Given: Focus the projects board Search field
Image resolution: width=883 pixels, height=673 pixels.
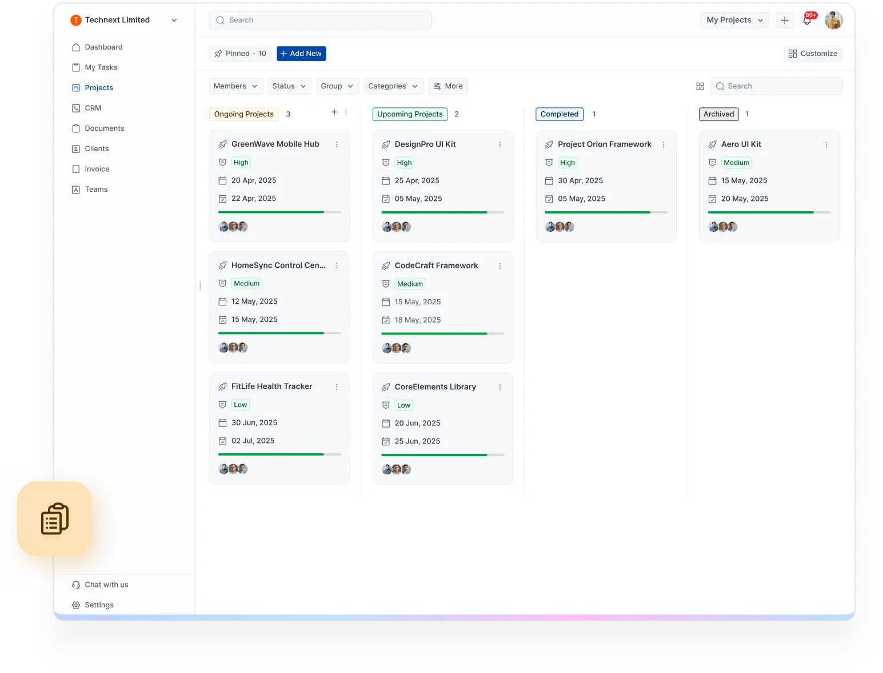Looking at the screenshot, I should coord(777,86).
